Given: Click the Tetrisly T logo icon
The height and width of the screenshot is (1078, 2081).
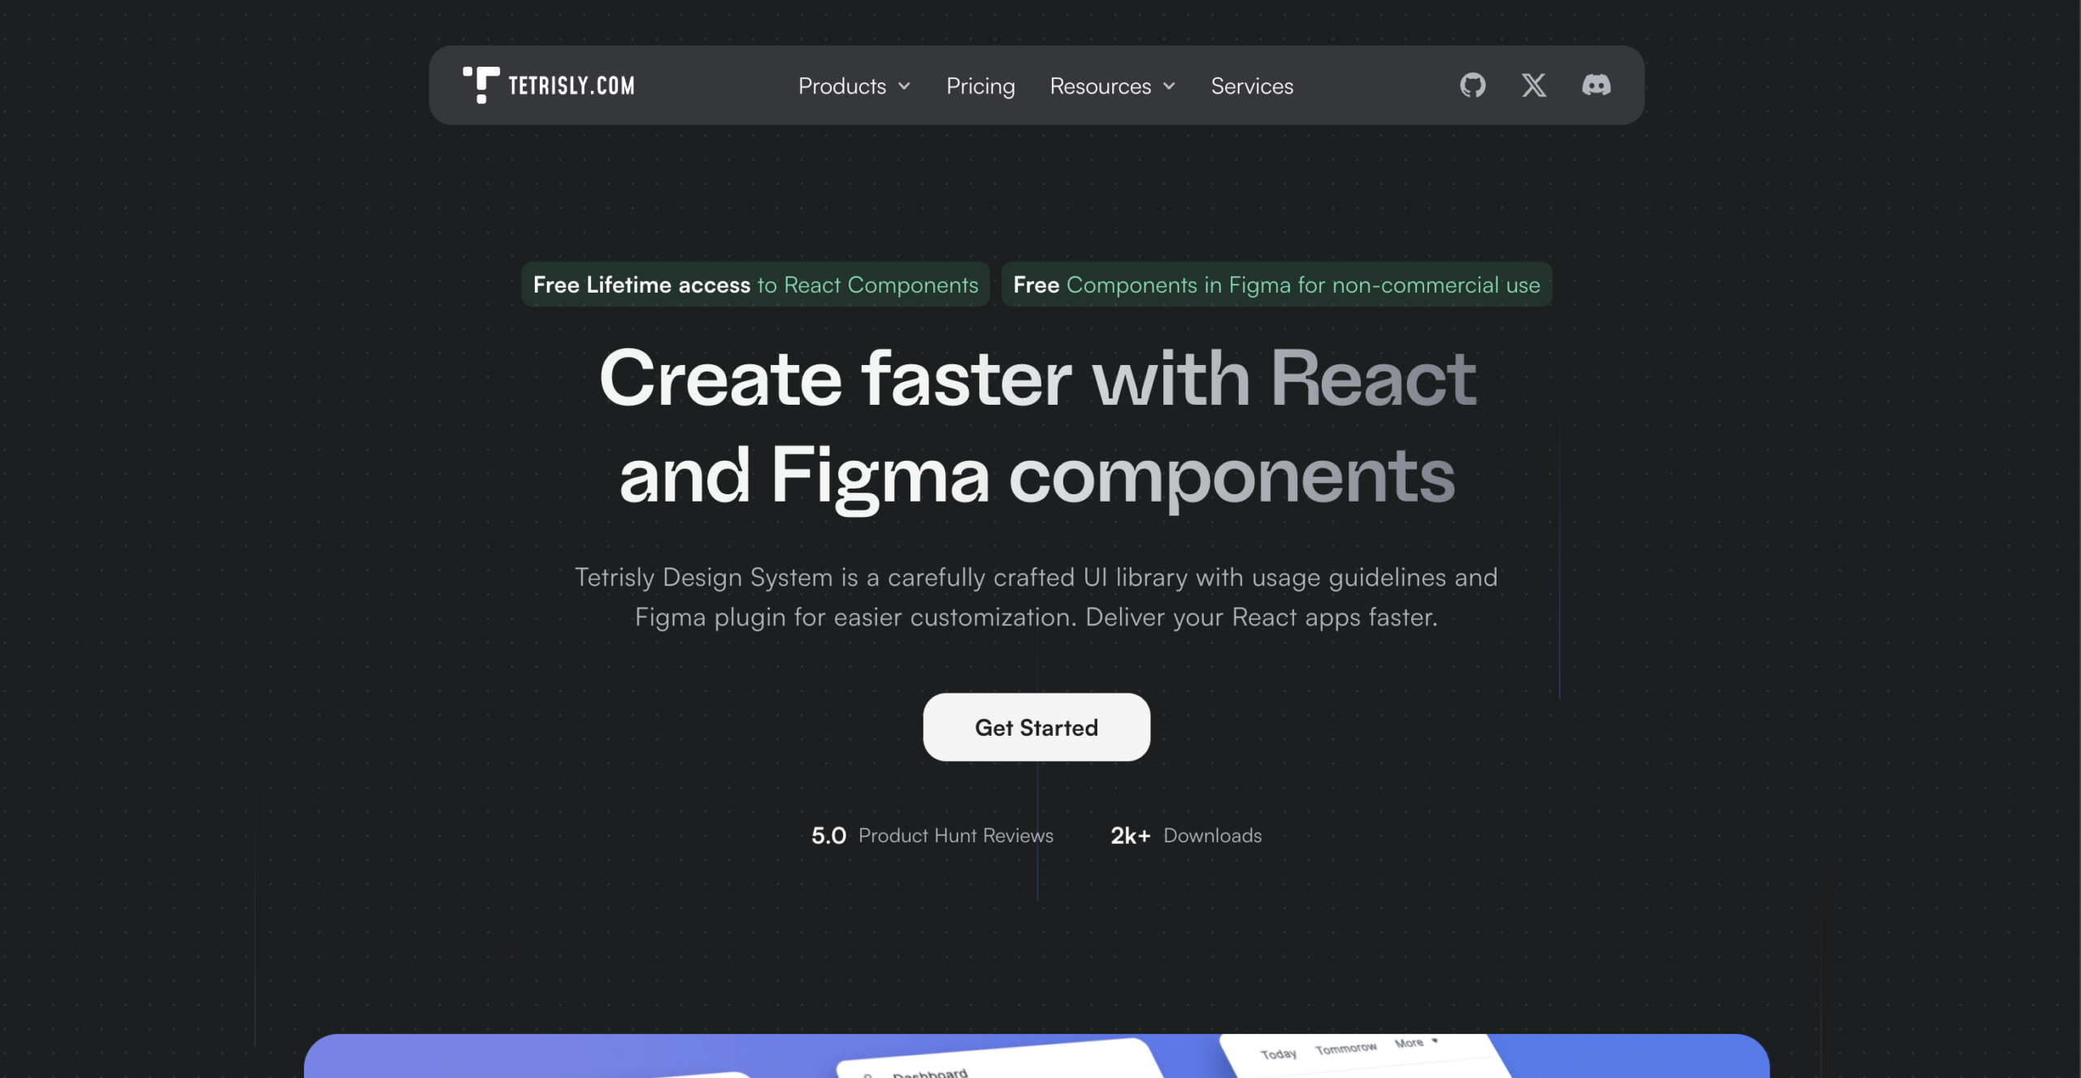Looking at the screenshot, I should (480, 85).
